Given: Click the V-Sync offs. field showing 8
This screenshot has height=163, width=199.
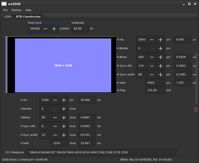Looking at the screenshot, I should coord(45,126).
